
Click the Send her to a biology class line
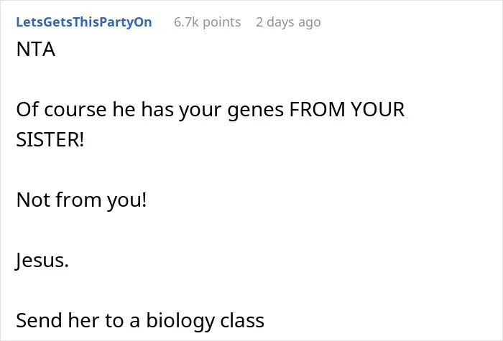(x=140, y=320)
